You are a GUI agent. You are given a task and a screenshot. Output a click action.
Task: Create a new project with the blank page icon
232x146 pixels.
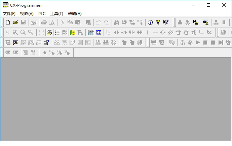pos(8,22)
